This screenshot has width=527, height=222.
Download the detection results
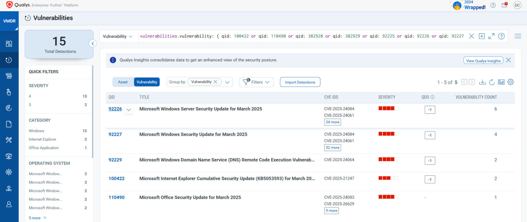point(483,82)
